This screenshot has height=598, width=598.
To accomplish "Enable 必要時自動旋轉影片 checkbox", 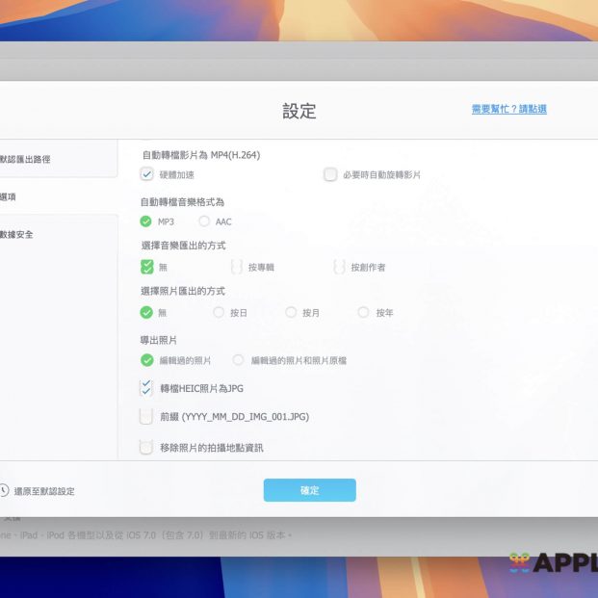I will coord(330,174).
